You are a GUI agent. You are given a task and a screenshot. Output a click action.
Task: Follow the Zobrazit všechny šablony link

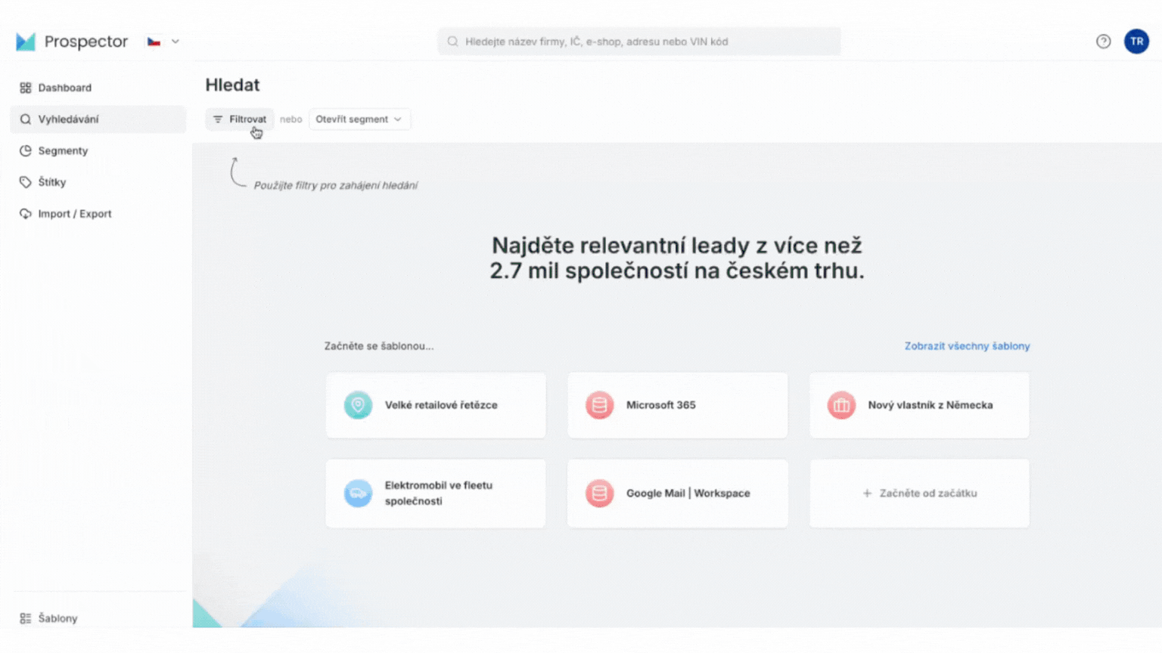tap(967, 346)
